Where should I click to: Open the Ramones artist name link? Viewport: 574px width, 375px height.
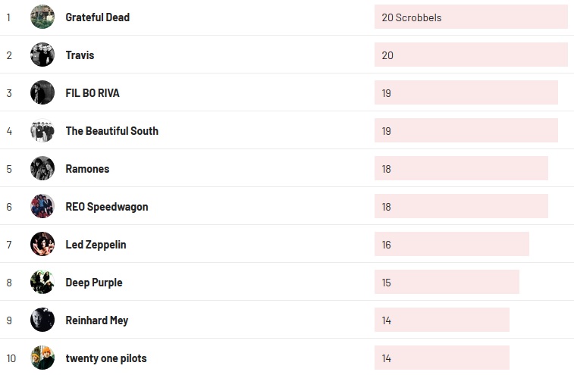click(x=87, y=169)
